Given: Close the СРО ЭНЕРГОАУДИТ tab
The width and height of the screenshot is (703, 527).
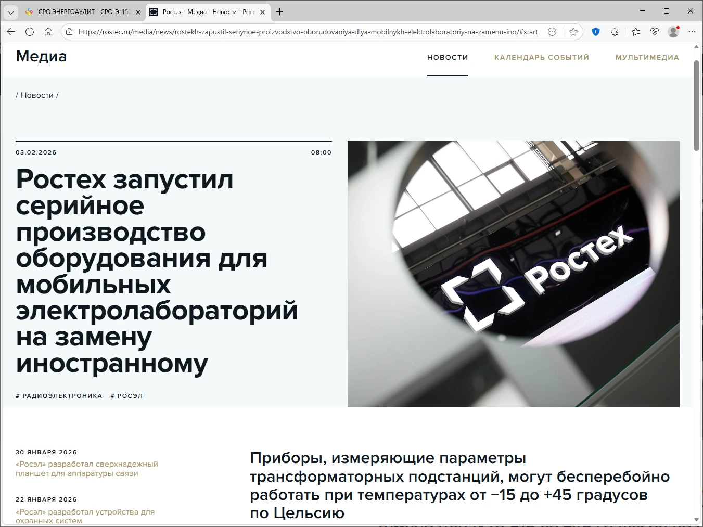Looking at the screenshot, I should (x=138, y=12).
